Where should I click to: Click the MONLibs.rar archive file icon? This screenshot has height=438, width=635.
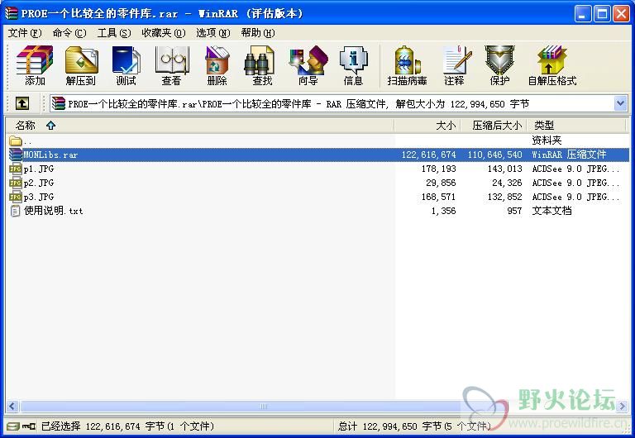pyautogui.click(x=16, y=155)
